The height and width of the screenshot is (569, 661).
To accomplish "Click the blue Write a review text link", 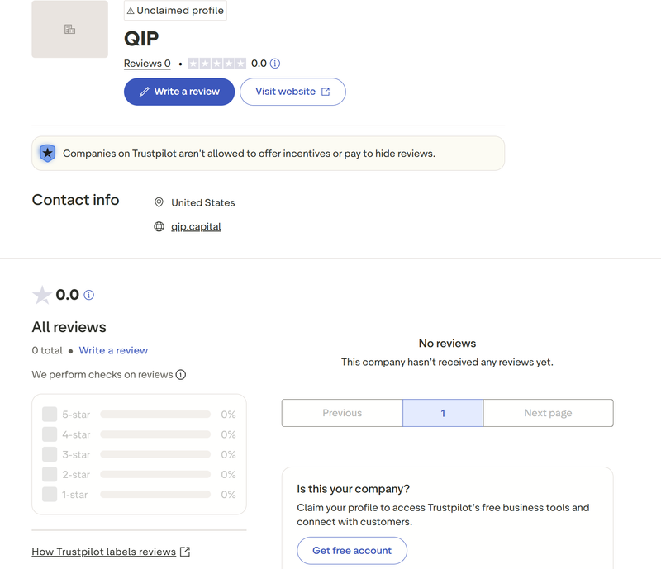I will [113, 350].
